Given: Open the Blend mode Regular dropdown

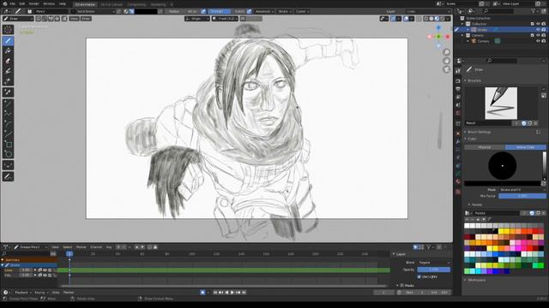Looking at the screenshot, I should tap(434, 263).
